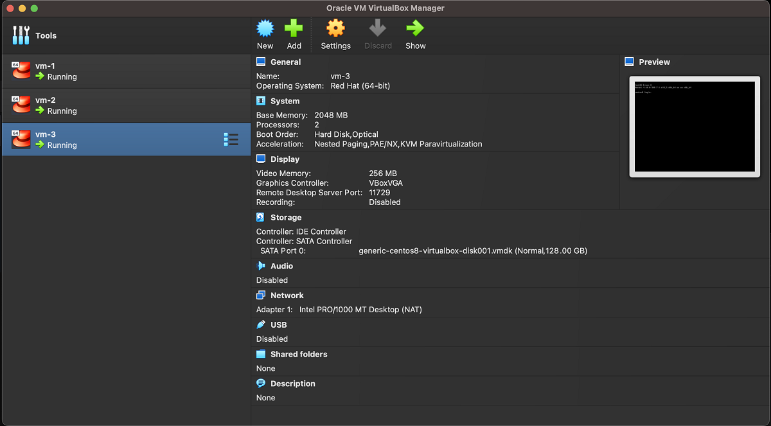Click the green running arrow under vm-3
Screen dimensions: 771x426
[40, 145]
